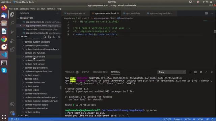Split the editor to the right
The height and width of the screenshot is (121, 216).
pyautogui.click(x=206, y=13)
